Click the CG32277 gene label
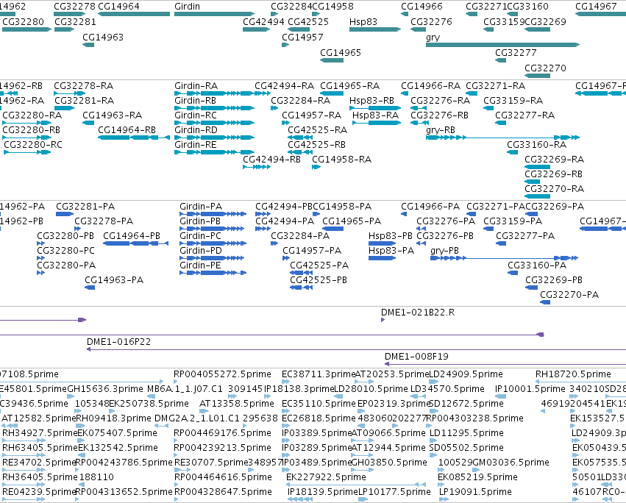 516,53
